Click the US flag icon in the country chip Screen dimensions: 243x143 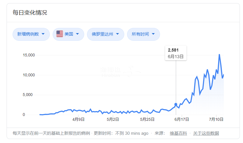(60, 34)
